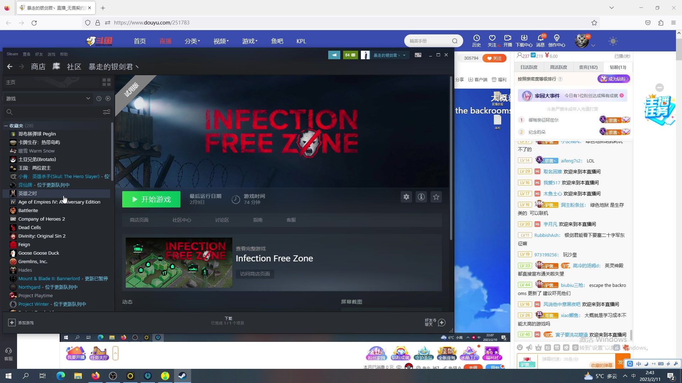Click library recent clock filter icon
The width and height of the screenshot is (682, 383).
[99, 99]
